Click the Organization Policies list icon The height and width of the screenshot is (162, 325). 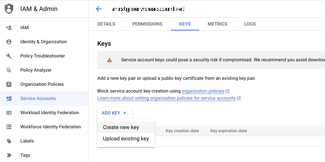(x=9, y=84)
